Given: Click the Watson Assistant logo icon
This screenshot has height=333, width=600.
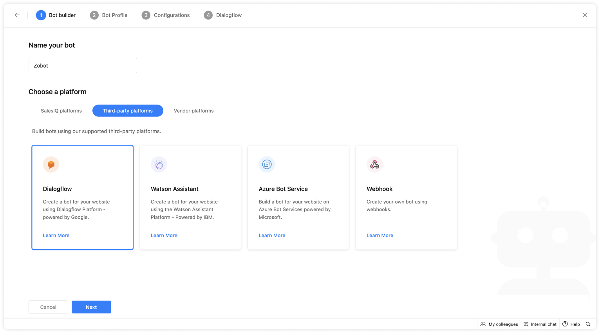Looking at the screenshot, I should pos(159,164).
